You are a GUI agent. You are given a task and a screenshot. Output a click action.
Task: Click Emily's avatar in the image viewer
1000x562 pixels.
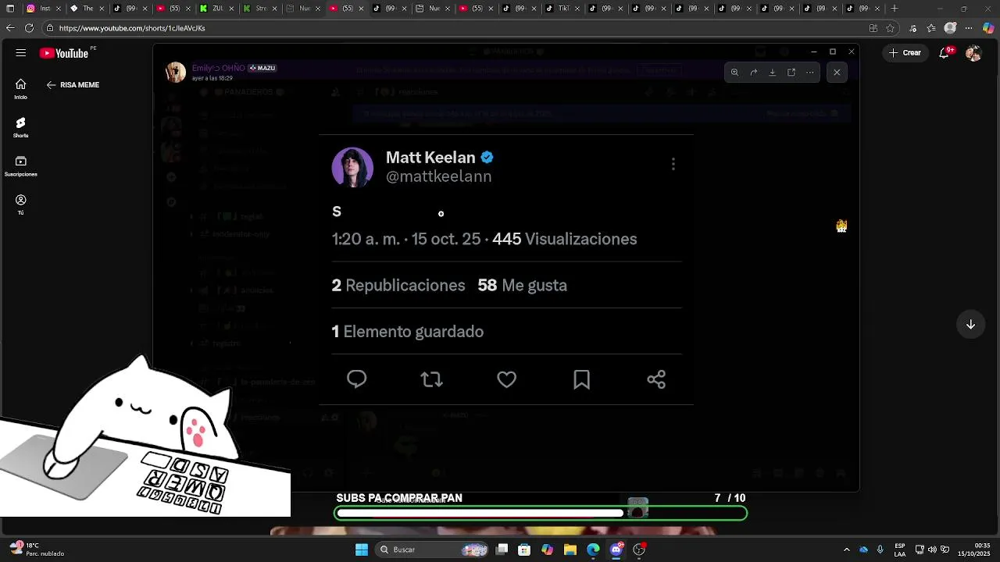176,72
